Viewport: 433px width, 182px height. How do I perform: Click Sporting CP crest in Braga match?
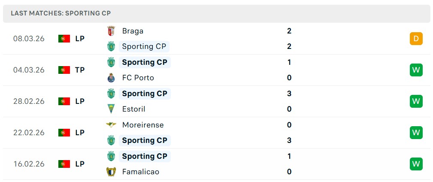111,46
